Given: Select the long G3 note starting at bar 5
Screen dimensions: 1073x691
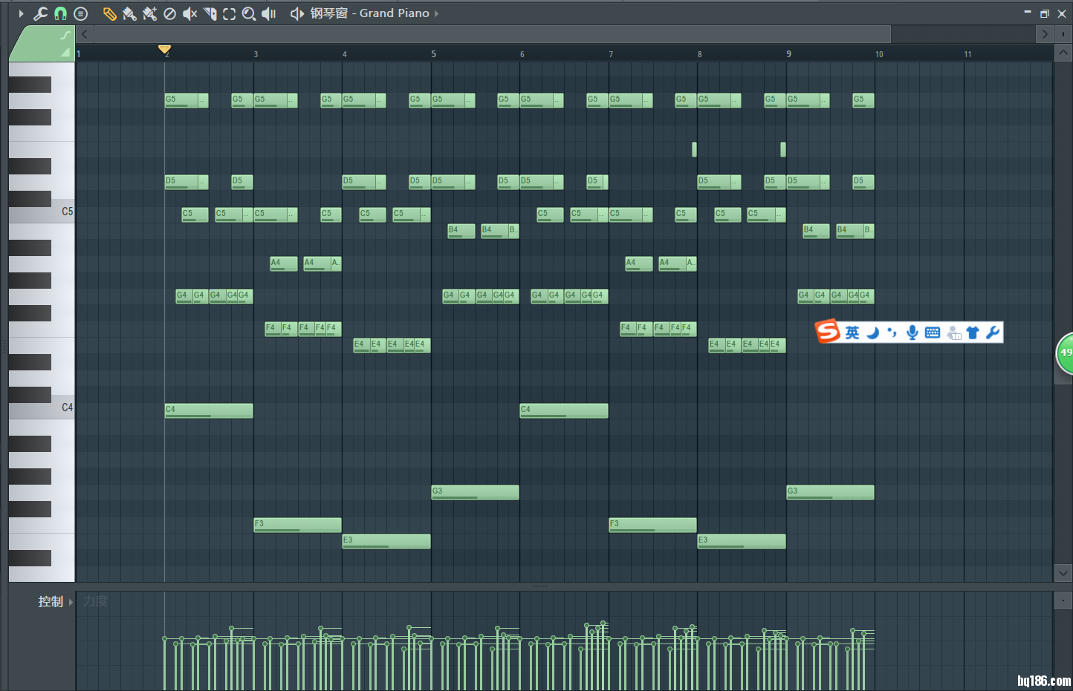Looking at the screenshot, I should pos(476,493).
